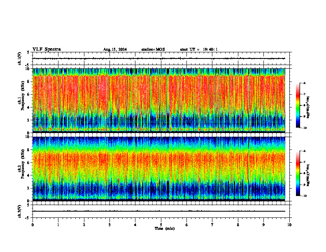
Task: Select the "ch.1(V)" axis label
Action: coord(20,58)
